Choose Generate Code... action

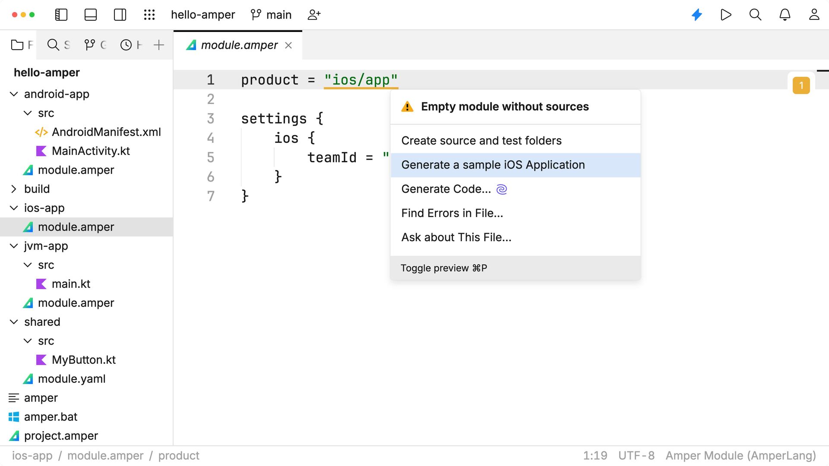pos(516,189)
